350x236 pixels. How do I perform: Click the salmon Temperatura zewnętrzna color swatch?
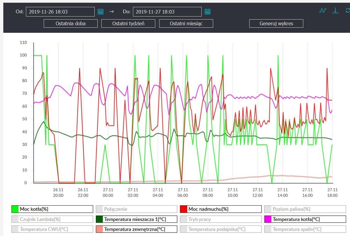pos(99,229)
